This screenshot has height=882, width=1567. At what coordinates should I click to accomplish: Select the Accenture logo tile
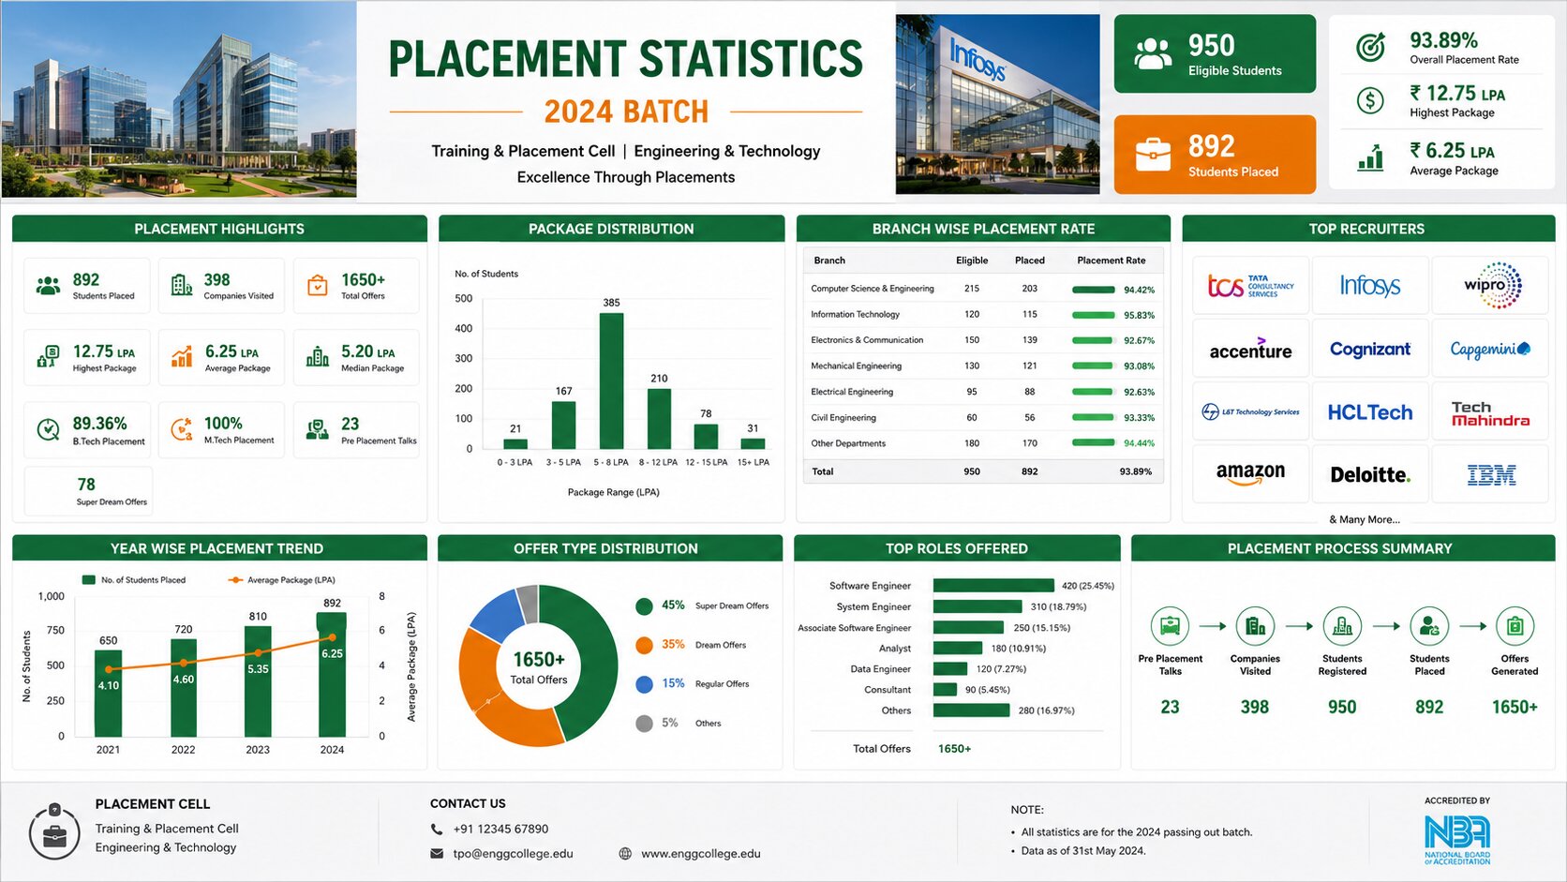tap(1250, 349)
